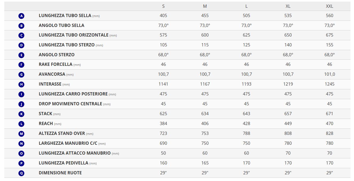Select the K badge for Stack
Image resolution: width=354 pixels, height=181 pixels.
[x=22, y=114]
